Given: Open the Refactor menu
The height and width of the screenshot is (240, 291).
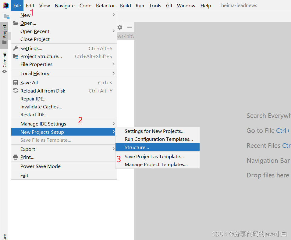Looking at the screenshot, I should coord(105,5).
